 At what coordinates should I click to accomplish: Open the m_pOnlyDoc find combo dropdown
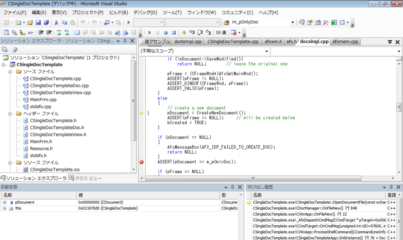tap(292, 22)
